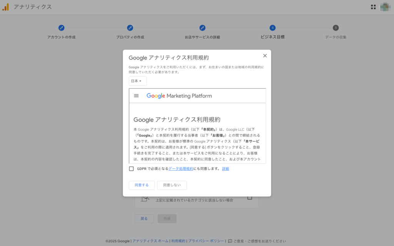
Task: Click the 作成 button at the bottom
Action: pos(167,218)
